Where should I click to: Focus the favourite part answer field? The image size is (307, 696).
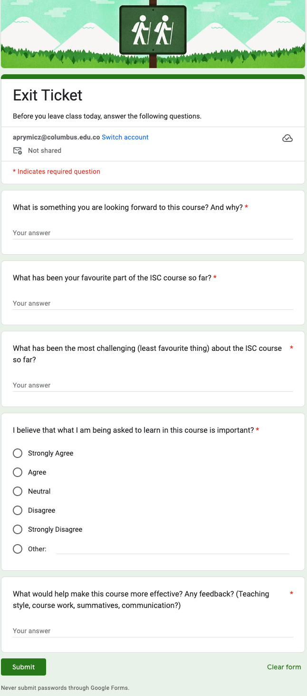[153, 304]
